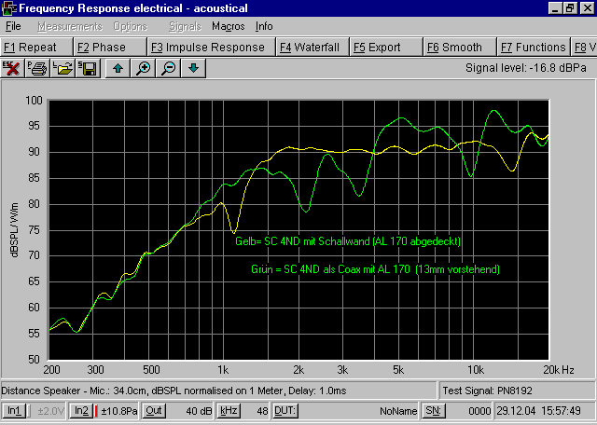Click the zoom in magnifier icon
The height and width of the screenshot is (425, 597).
pyautogui.click(x=144, y=68)
